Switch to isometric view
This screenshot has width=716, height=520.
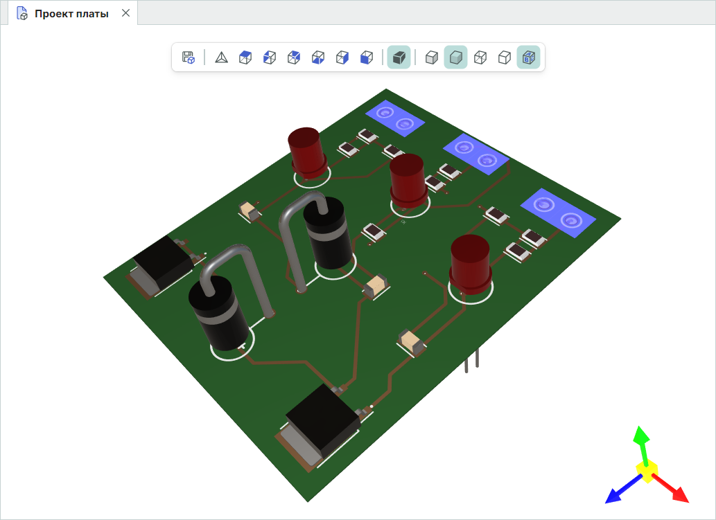[221, 57]
